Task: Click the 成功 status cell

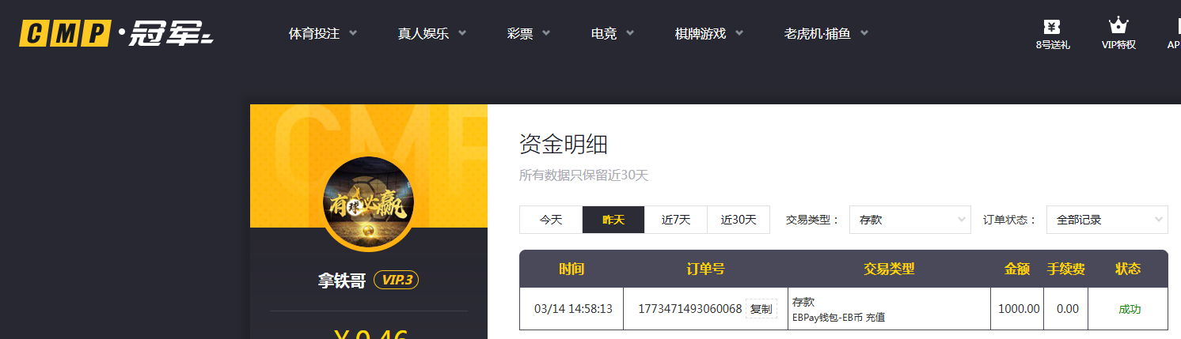Action: point(1130,309)
